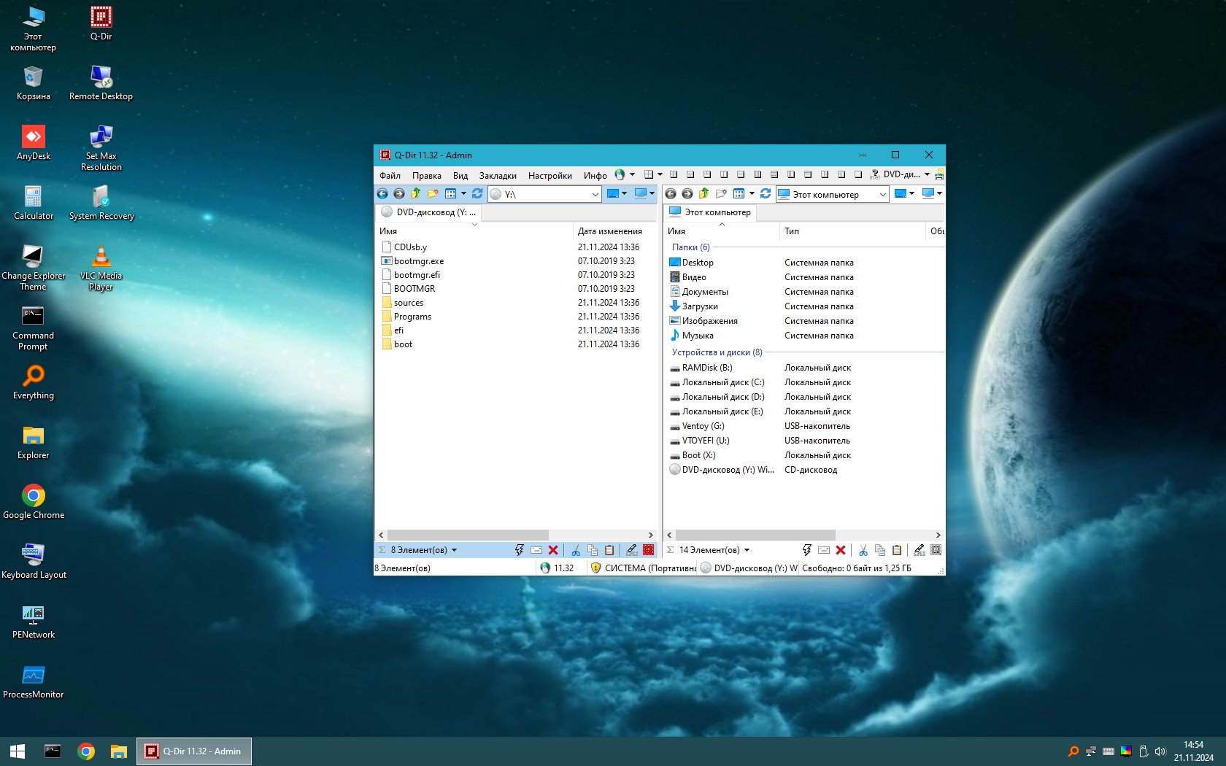Click the left pane horizontal scrollbar
Screen dimensions: 1226x766
pos(467,535)
